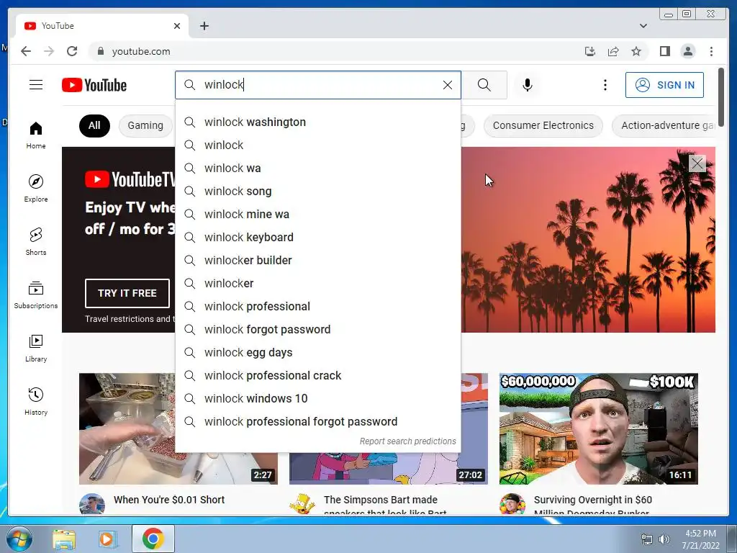The height and width of the screenshot is (553, 737).
Task: Reload the page in Chrome
Action: [72, 51]
